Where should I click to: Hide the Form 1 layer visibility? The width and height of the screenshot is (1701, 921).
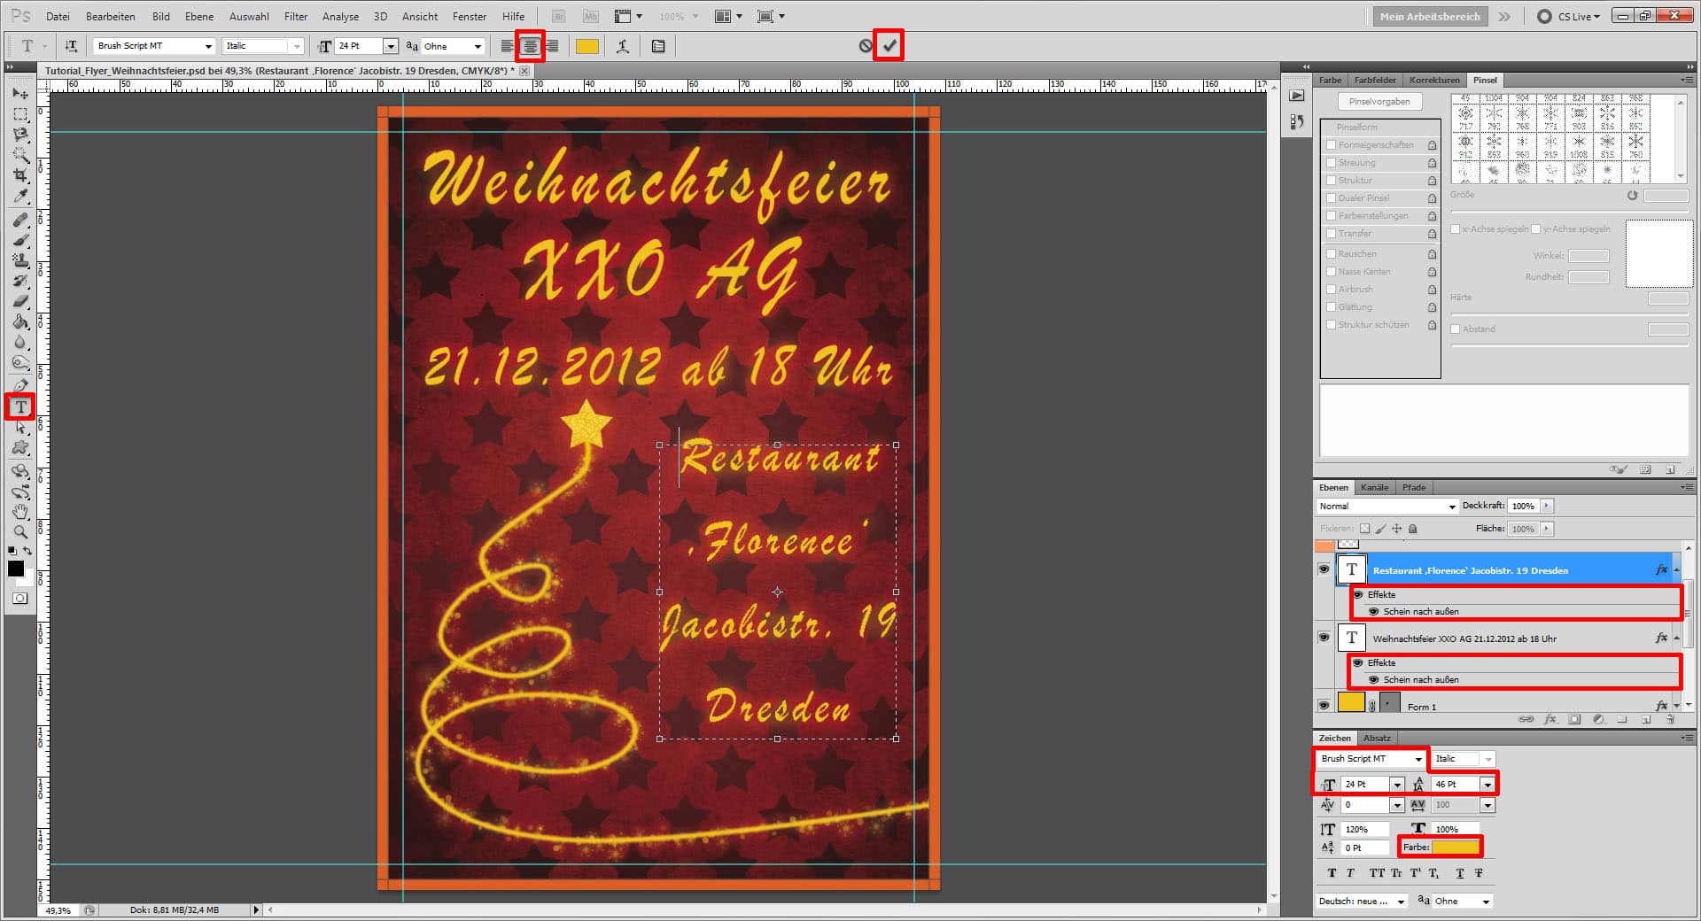[1324, 705]
